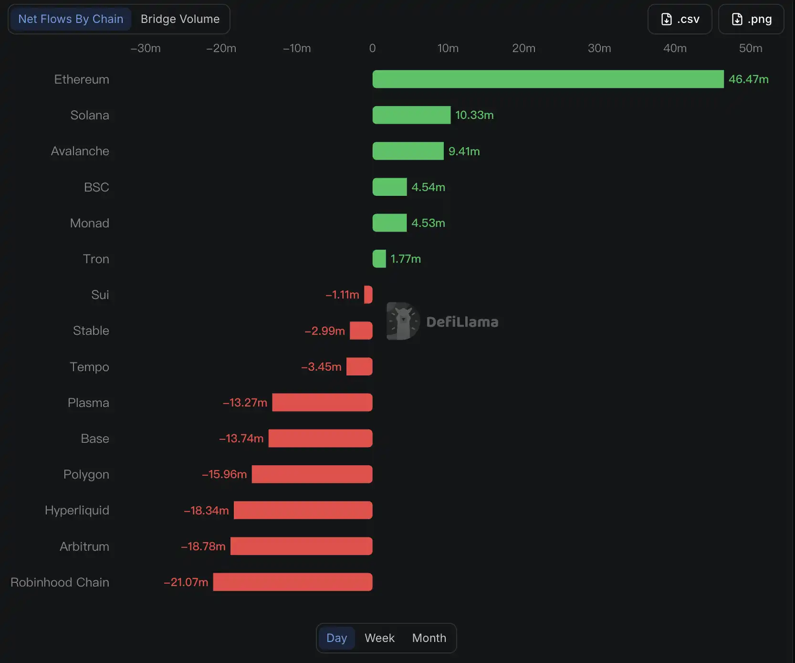Click the Hyperliquid chain label
This screenshot has height=663, width=795.
point(77,510)
